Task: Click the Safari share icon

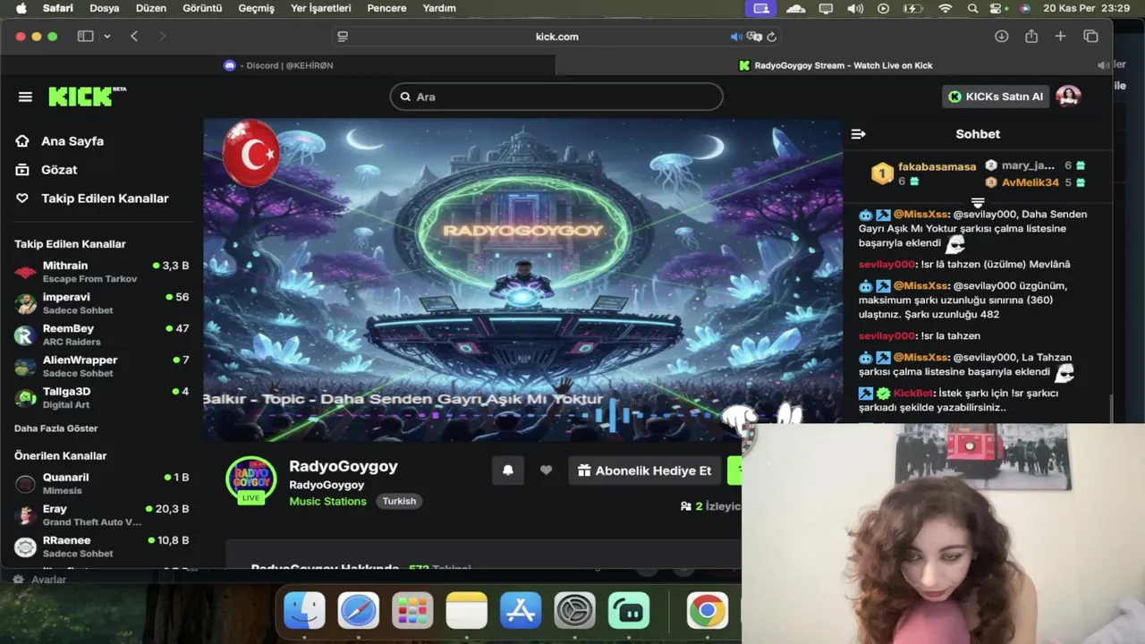Action: point(1031,37)
